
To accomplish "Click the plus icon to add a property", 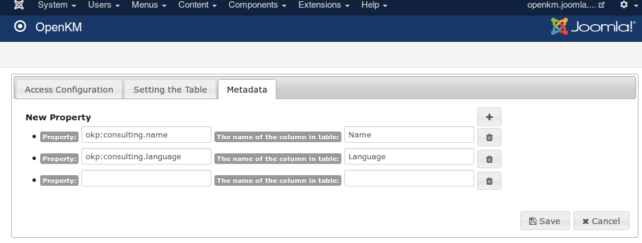I will point(489,117).
